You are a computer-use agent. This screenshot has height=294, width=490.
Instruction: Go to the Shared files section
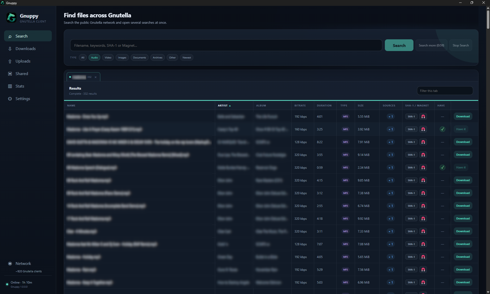click(x=28, y=73)
